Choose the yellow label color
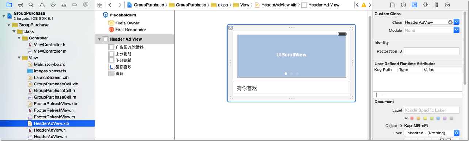The width and height of the screenshot is (469, 141). [x=426, y=118]
